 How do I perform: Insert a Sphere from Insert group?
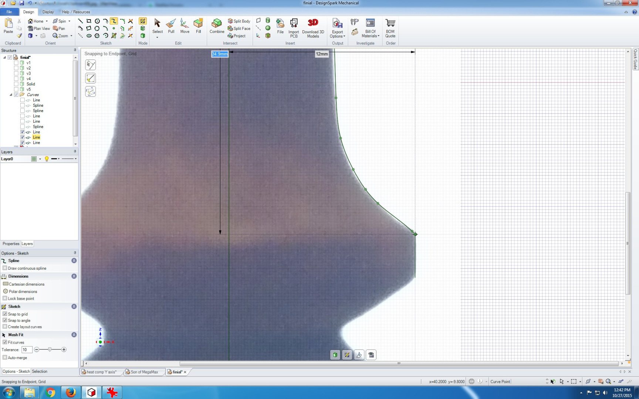268,28
